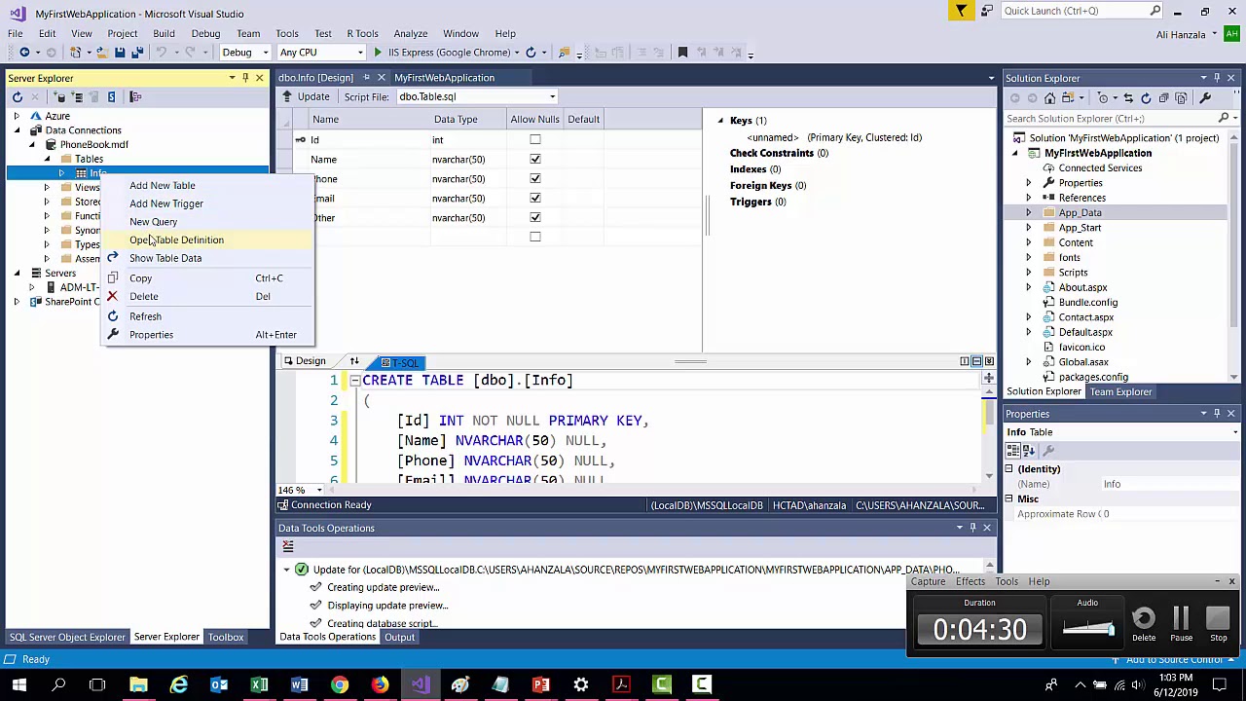Click Update button in table designer

click(x=307, y=96)
